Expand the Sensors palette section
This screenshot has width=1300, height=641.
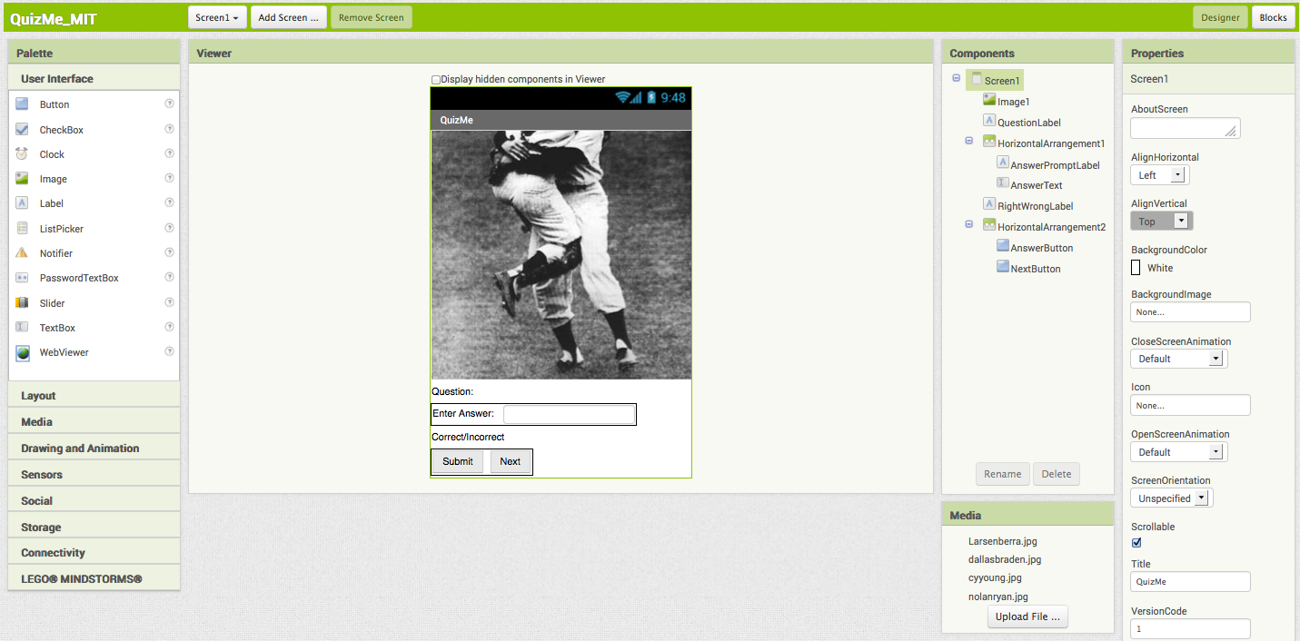[x=94, y=475]
